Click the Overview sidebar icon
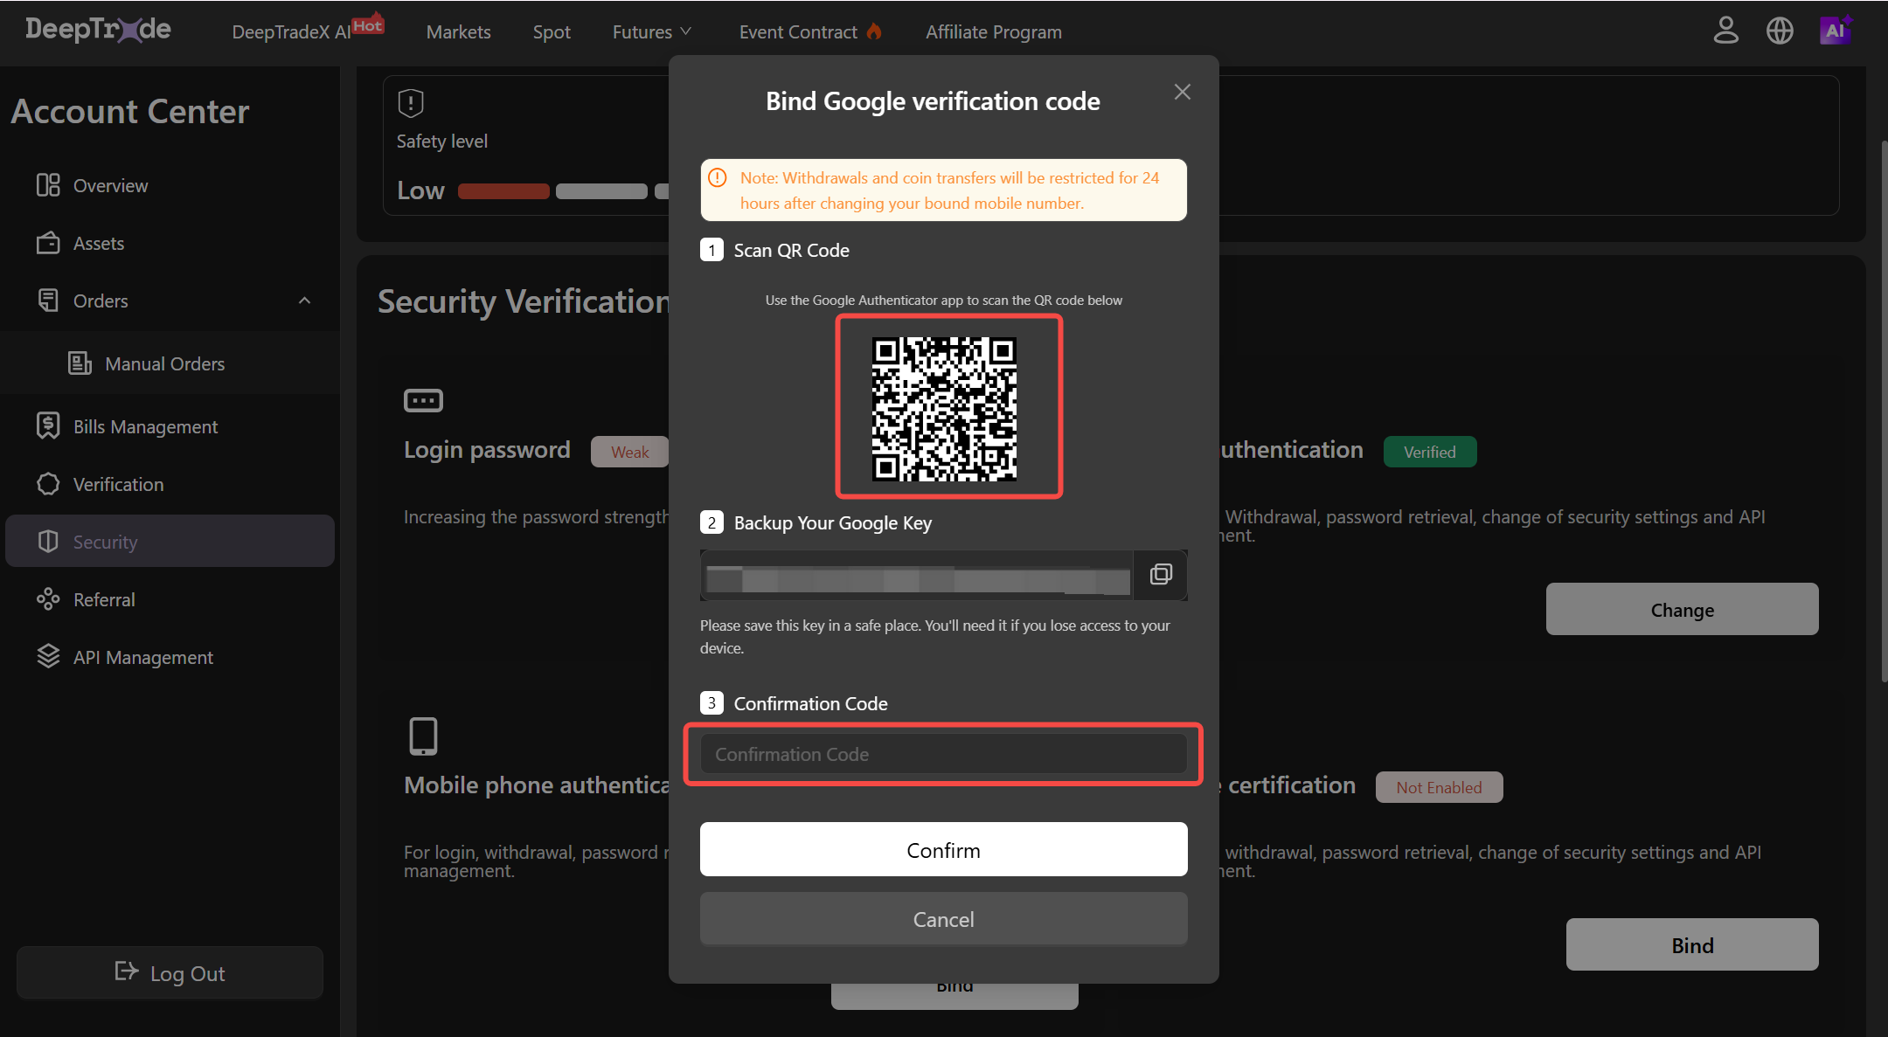 48,185
